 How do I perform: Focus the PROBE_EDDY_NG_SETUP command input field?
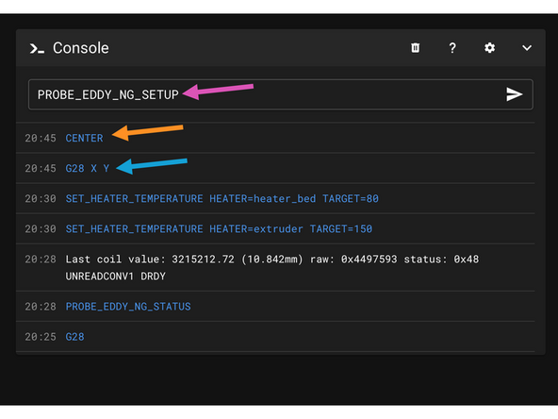[x=281, y=94]
